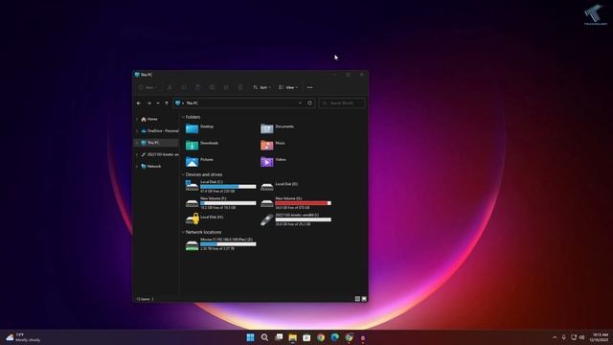Click the usage bar of Movies (Z:) drive
Image resolution: width=613 pixels, height=345 pixels.
tap(228, 244)
